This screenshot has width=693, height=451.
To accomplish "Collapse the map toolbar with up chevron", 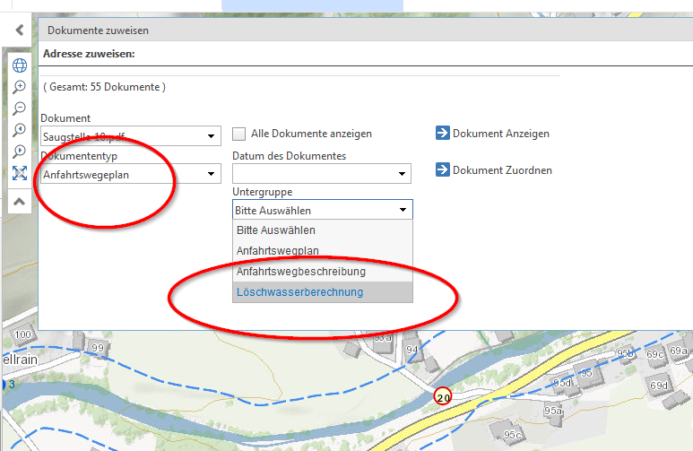I will [x=19, y=203].
